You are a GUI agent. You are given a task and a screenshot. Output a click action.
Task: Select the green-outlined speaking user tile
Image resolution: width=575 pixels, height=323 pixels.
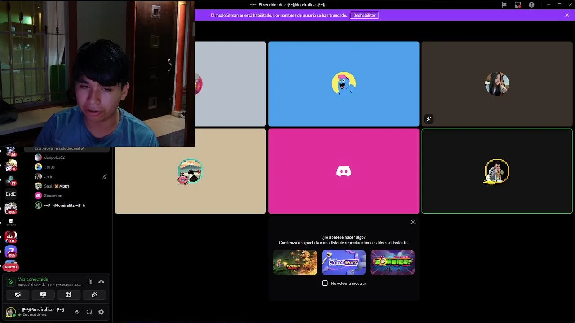(x=497, y=171)
